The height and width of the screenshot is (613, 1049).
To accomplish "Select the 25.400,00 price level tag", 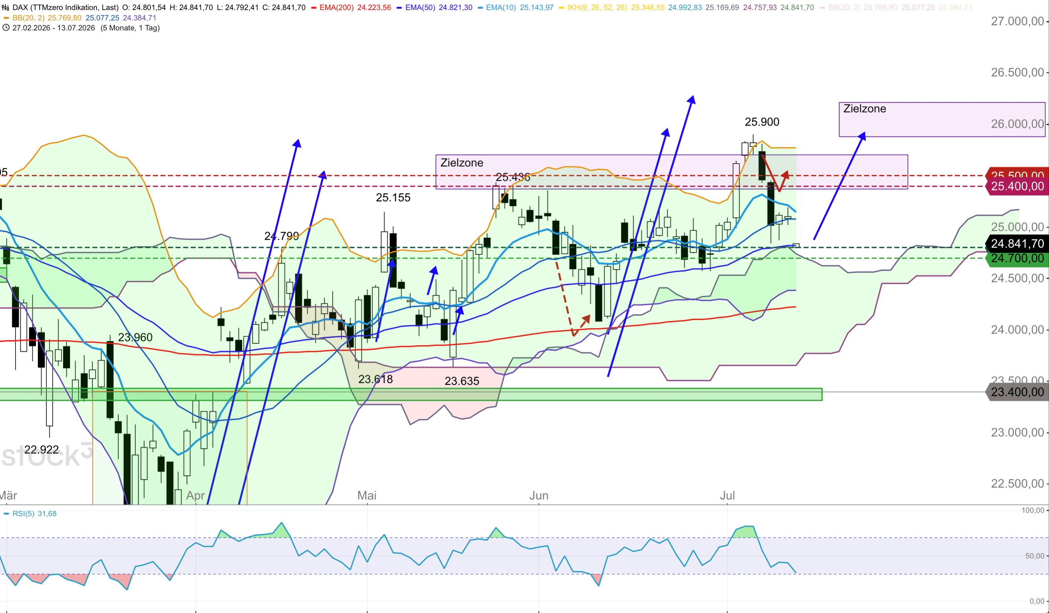I will point(1017,186).
